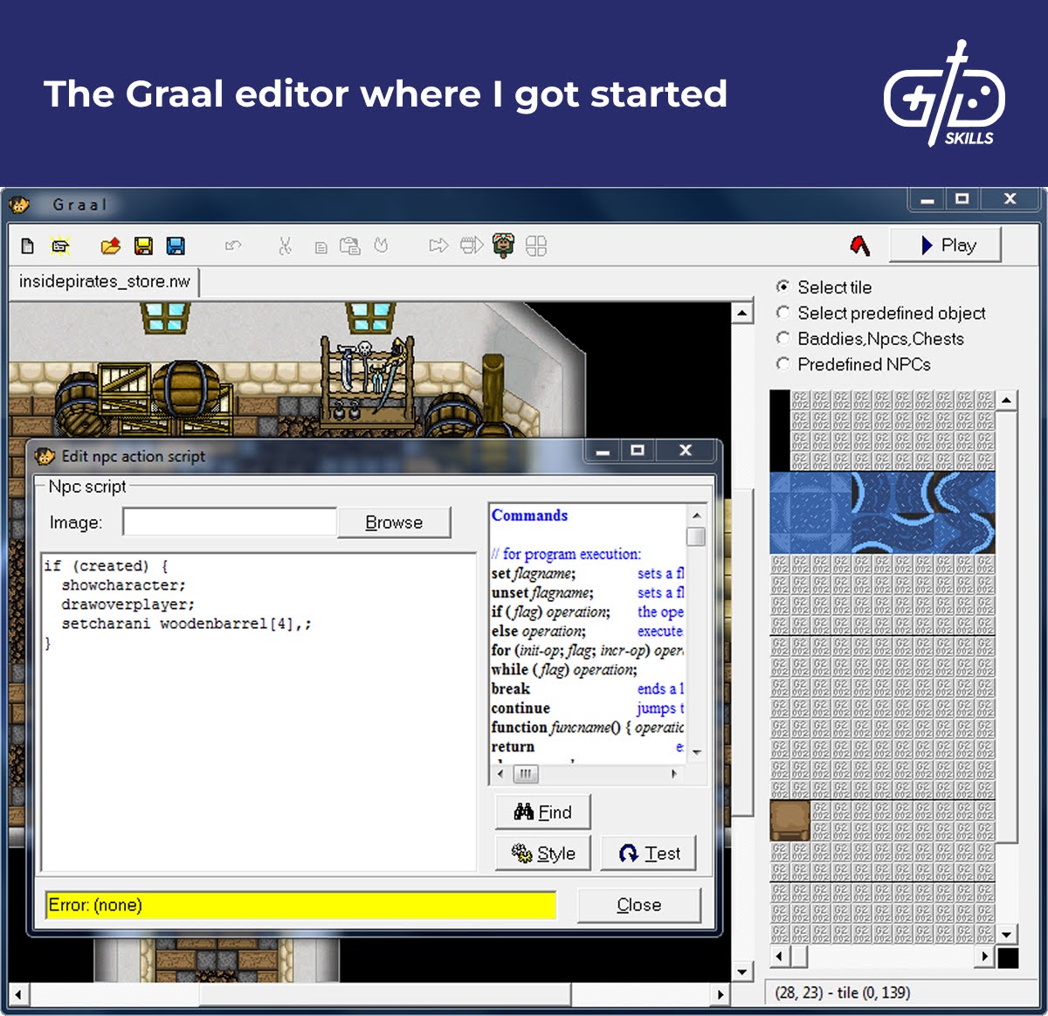This screenshot has height=1016, width=1048.
Task: Click 'unset flagname;' in the Commands list
Action: click(x=541, y=593)
